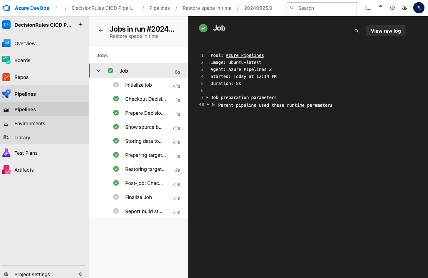Open user settings icon in header
This screenshot has width=428, height=278.
pyautogui.click(x=404, y=8)
